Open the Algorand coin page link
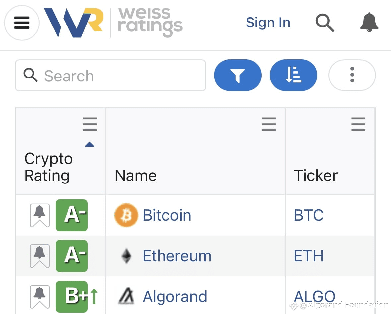Image resolution: width=391 pixels, height=314 pixels. pyautogui.click(x=175, y=296)
